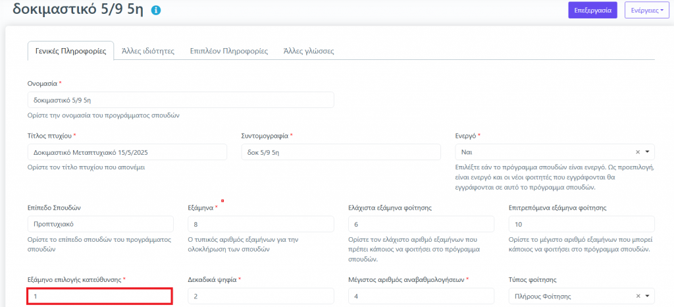This screenshot has height=307, width=674.
Task: Focus the Τίτλος πτυχίου input field
Action: pyautogui.click(x=126, y=152)
